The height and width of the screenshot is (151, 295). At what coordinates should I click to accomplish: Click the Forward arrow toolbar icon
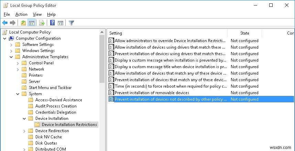click(13, 23)
